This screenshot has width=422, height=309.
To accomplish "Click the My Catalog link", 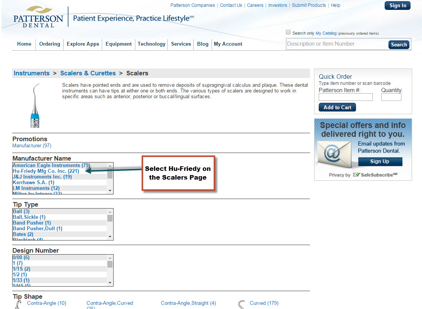I will click(x=326, y=33).
